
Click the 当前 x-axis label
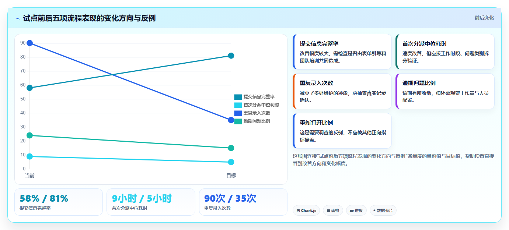(30, 176)
